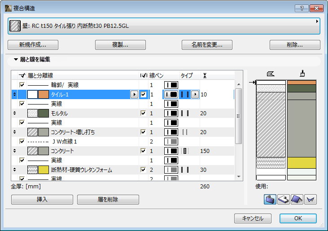The image size is (328, 231).
Task: Click 名前を変更... button
Action: click(x=207, y=45)
